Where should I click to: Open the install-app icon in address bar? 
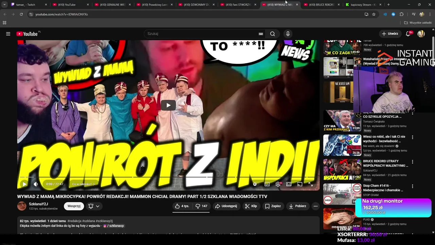tap(366, 14)
